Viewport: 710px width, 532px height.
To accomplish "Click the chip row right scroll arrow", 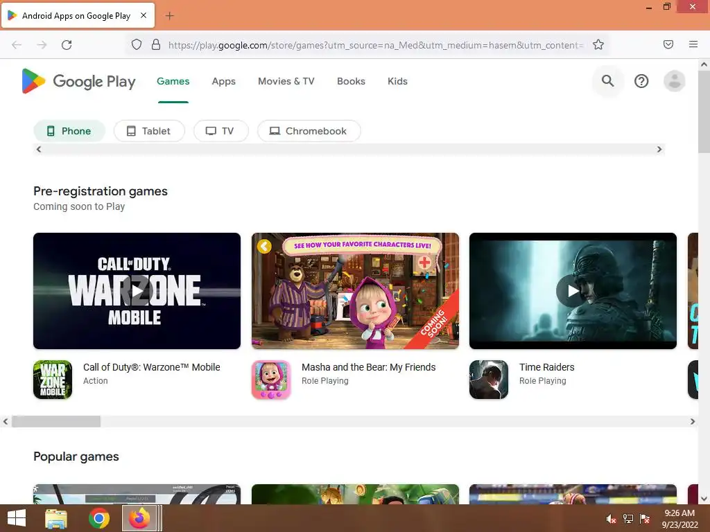I will pos(659,150).
